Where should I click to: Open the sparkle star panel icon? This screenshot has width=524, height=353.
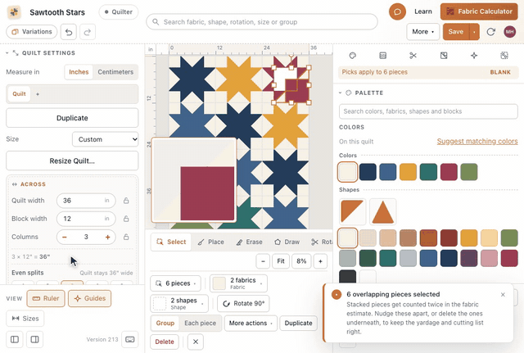[474, 56]
